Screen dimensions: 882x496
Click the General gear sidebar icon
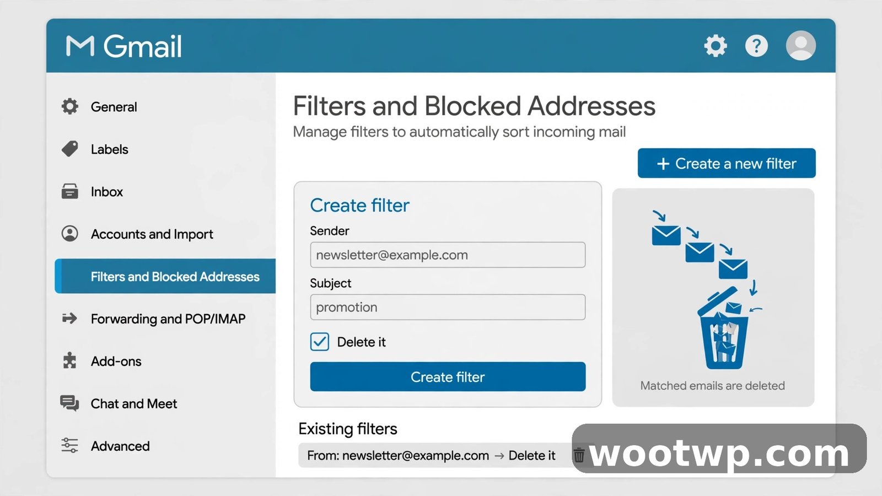coord(70,106)
